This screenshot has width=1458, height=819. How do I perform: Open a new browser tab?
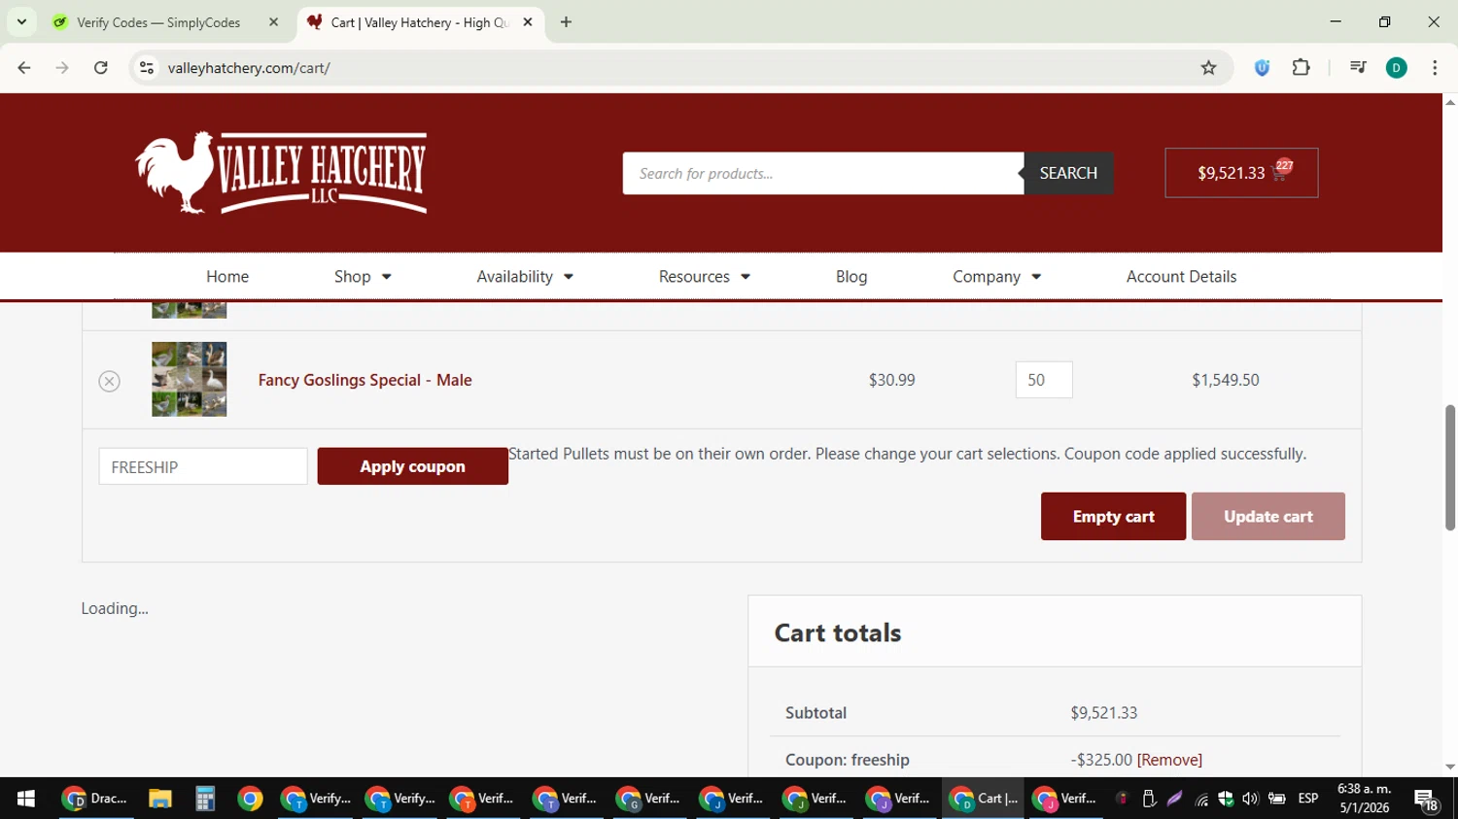click(566, 22)
